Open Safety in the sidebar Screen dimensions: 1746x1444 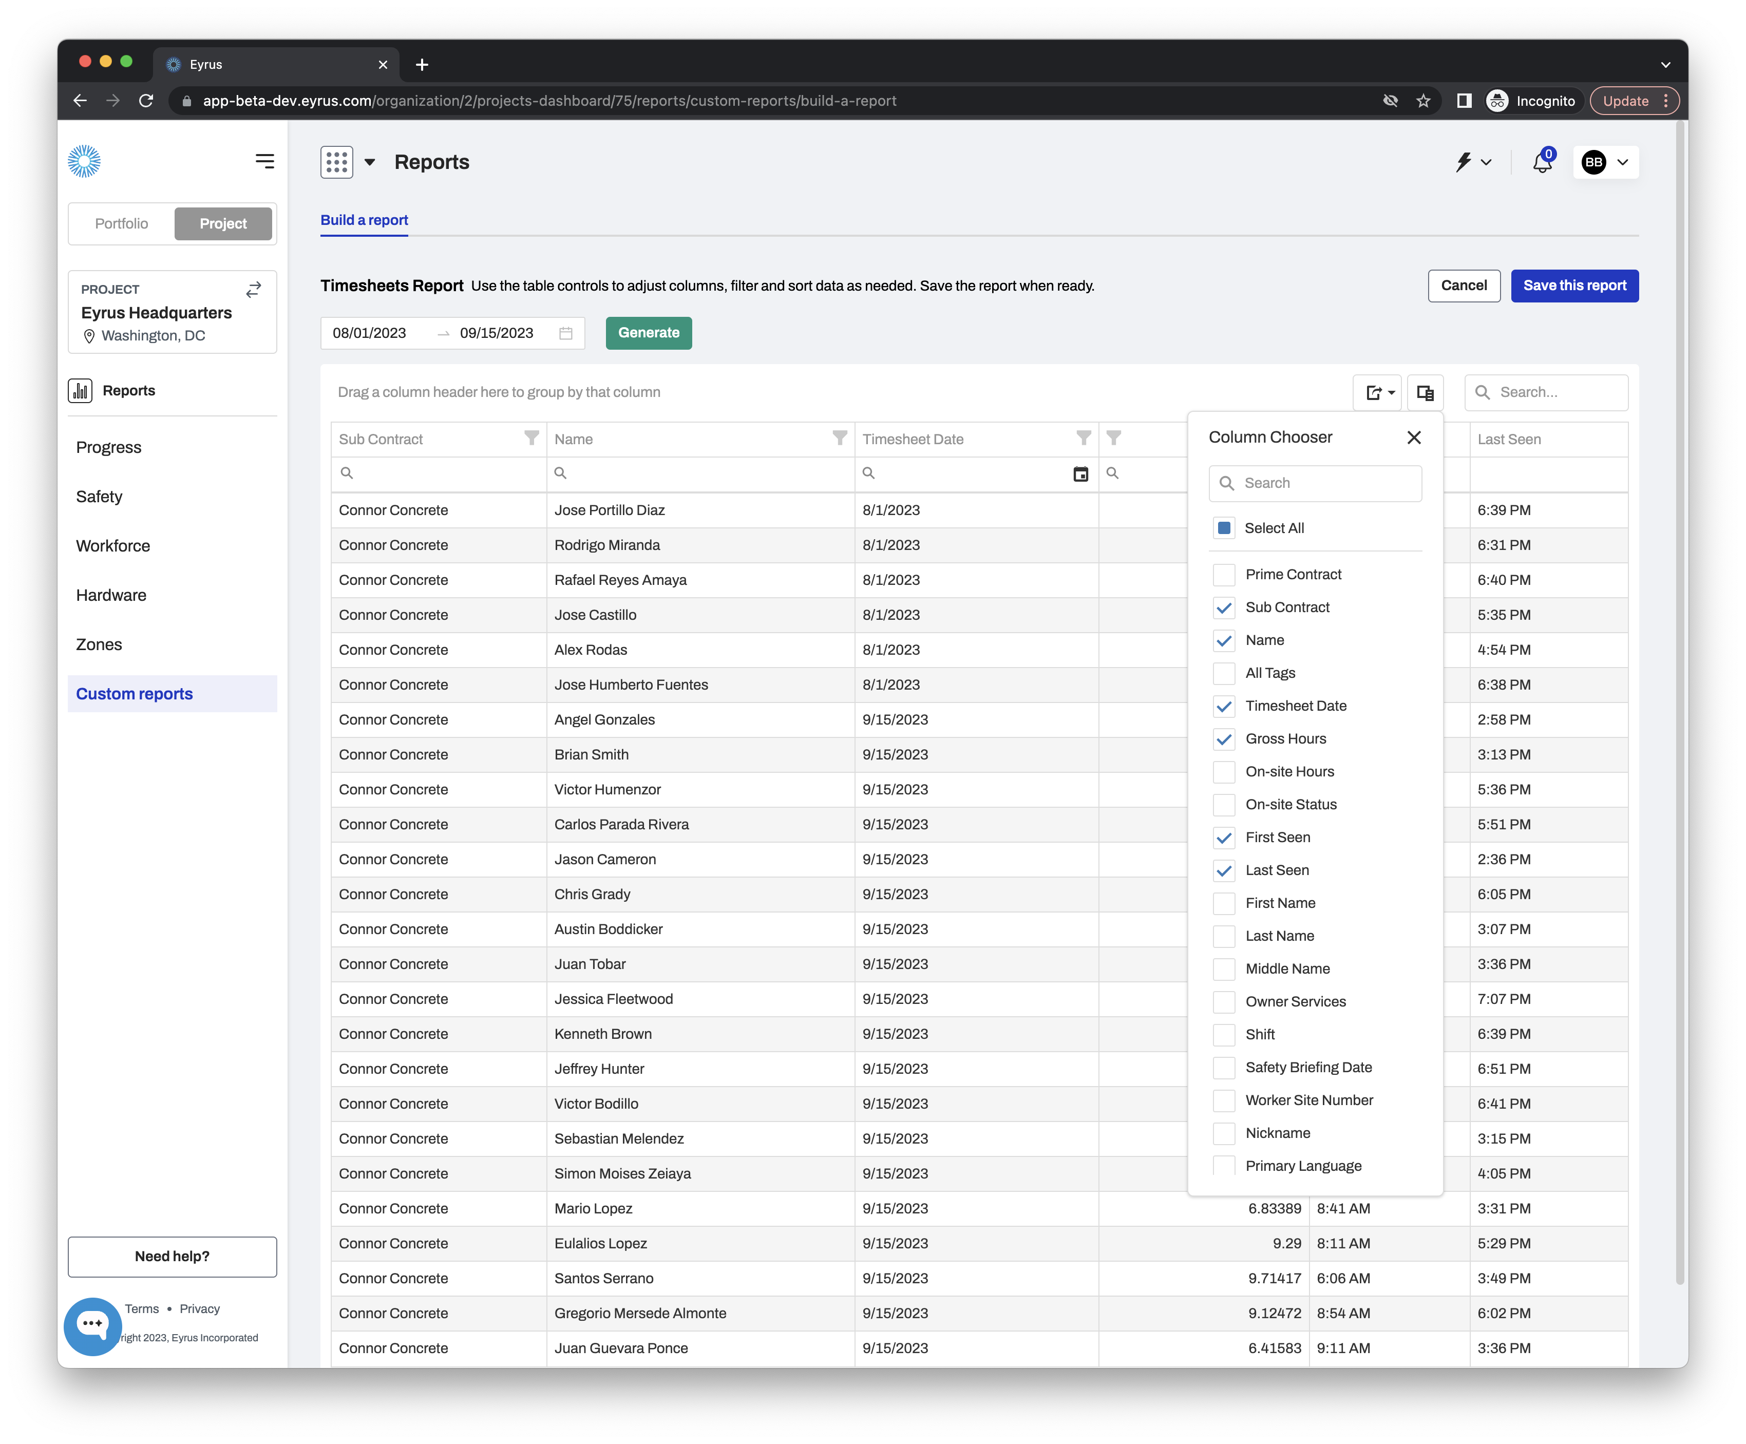point(99,496)
